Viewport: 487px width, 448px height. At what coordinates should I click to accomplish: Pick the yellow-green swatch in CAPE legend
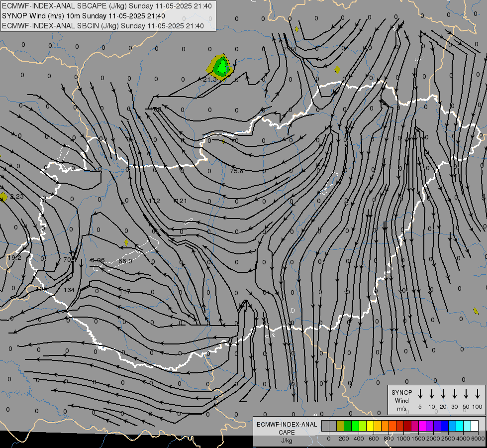coord(363,426)
